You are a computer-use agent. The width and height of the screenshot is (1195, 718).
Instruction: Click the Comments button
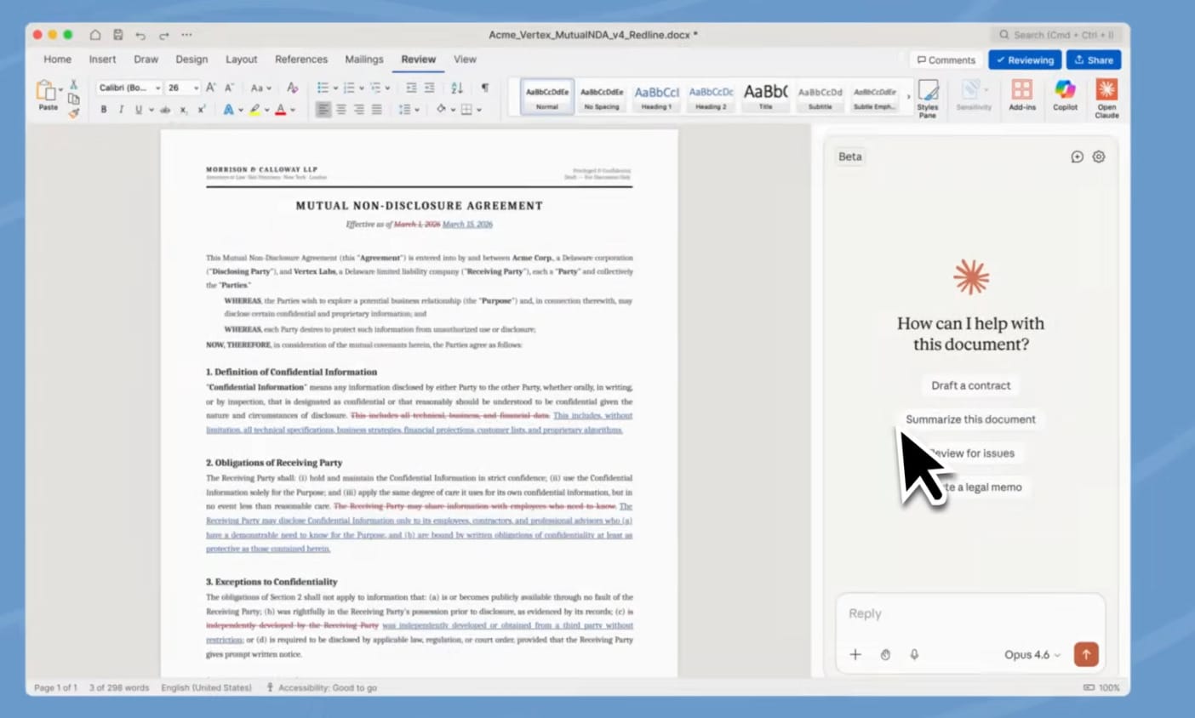pos(946,60)
